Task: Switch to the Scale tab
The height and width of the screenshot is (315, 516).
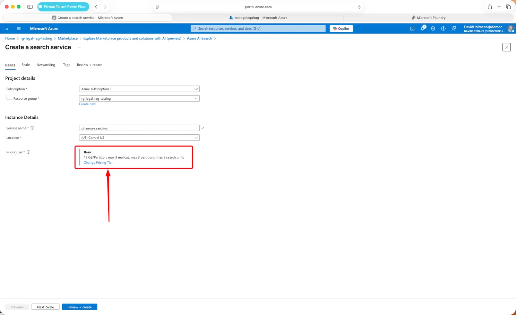Action: 26,65
